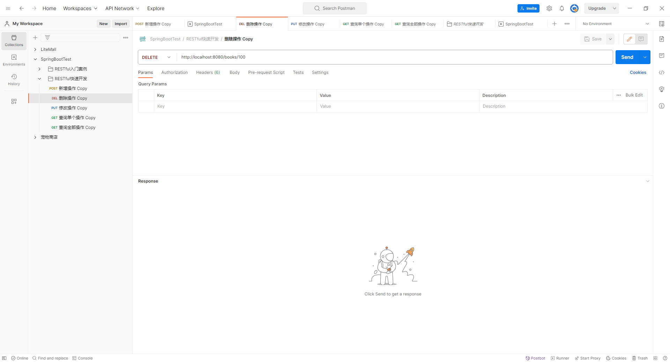Click the Invite button
This screenshot has height=362, width=670.
tap(528, 8)
